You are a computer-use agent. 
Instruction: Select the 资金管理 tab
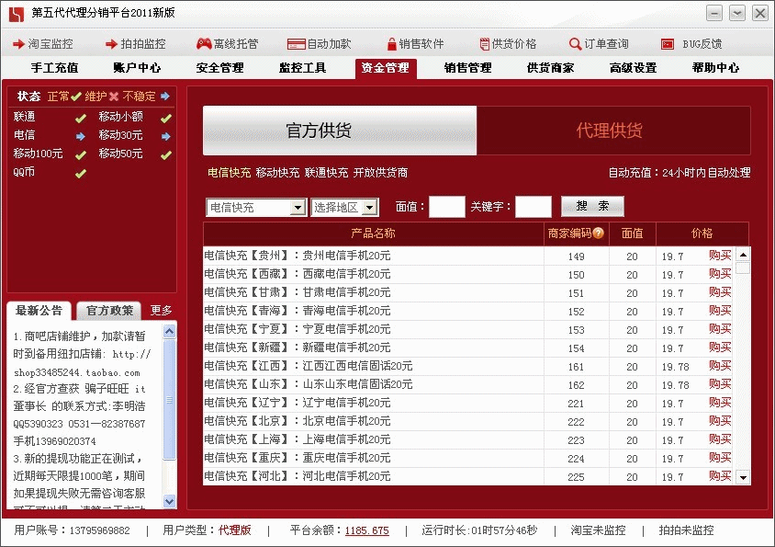[386, 68]
